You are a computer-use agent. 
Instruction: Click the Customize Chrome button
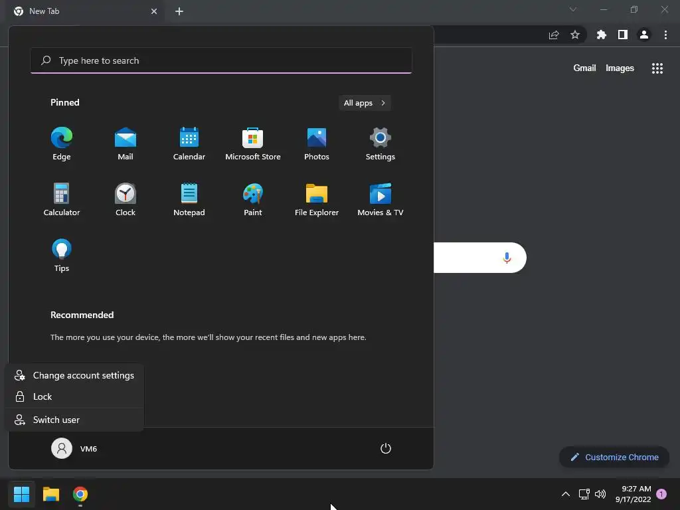click(x=614, y=457)
